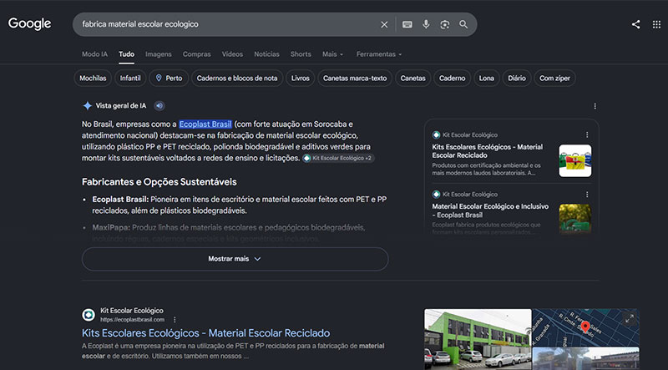Viewport: 668px width, 370px height.
Task: Click school kits thumbnail in source card
Action: [x=575, y=160]
